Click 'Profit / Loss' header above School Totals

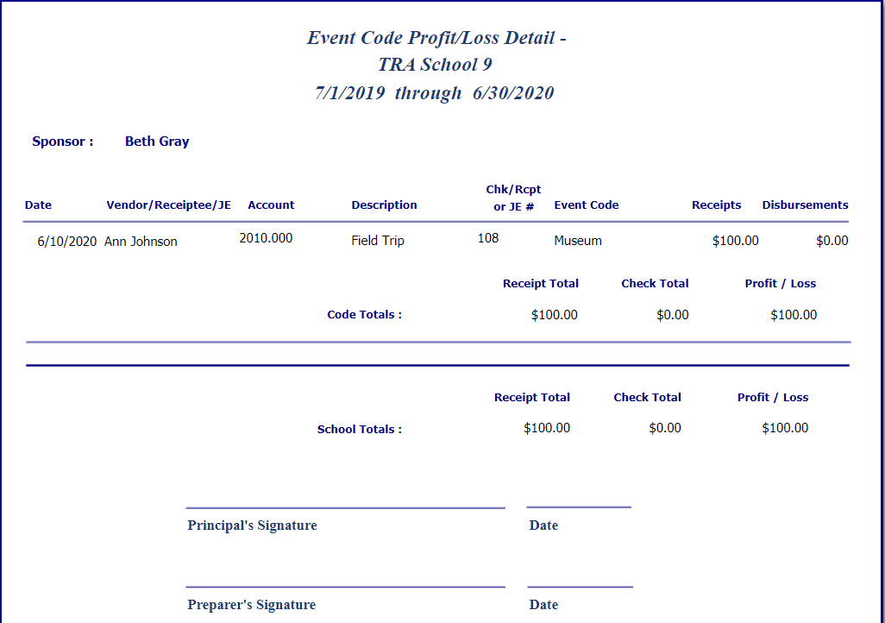[x=773, y=398]
